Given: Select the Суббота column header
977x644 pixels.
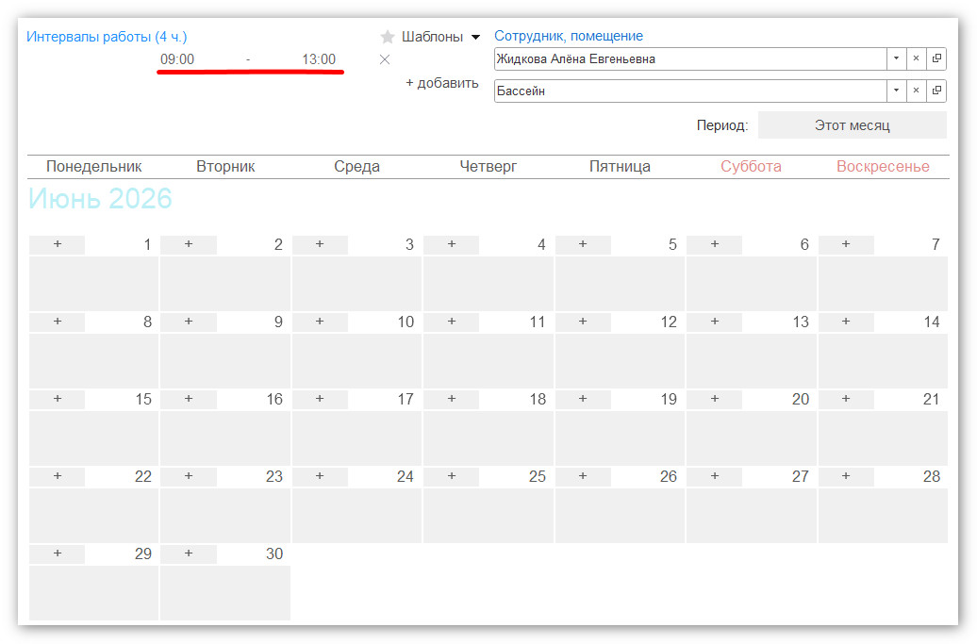Looking at the screenshot, I should (751, 166).
